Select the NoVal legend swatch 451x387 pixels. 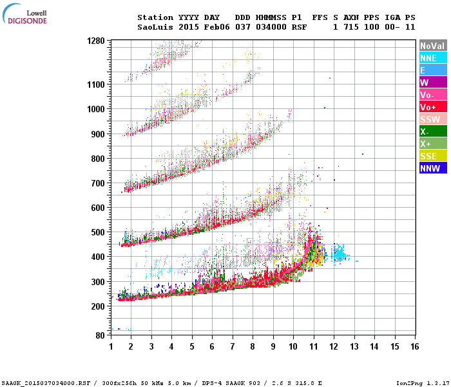point(433,46)
